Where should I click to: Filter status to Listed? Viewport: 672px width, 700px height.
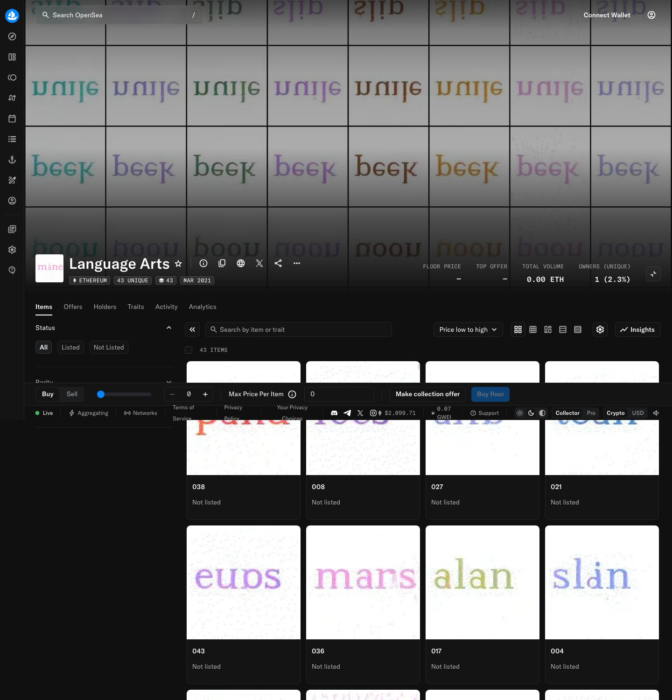(x=70, y=347)
